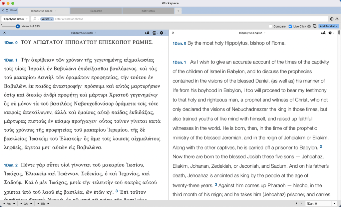The width and height of the screenshot is (341, 207).
Task: Open Live Click settings gear
Action: 309,26
